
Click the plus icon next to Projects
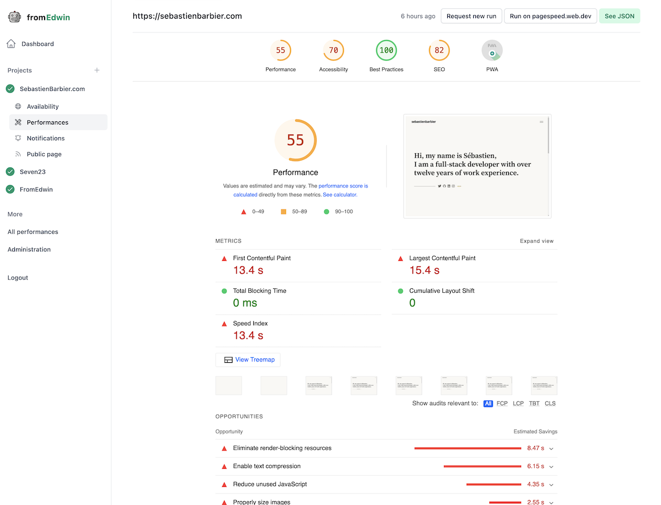97,71
